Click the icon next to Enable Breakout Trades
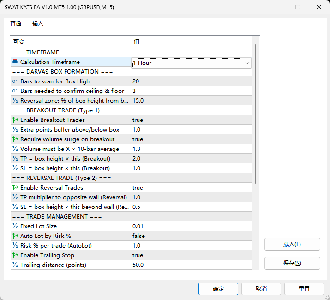This screenshot has height=300, width=330. point(15,120)
